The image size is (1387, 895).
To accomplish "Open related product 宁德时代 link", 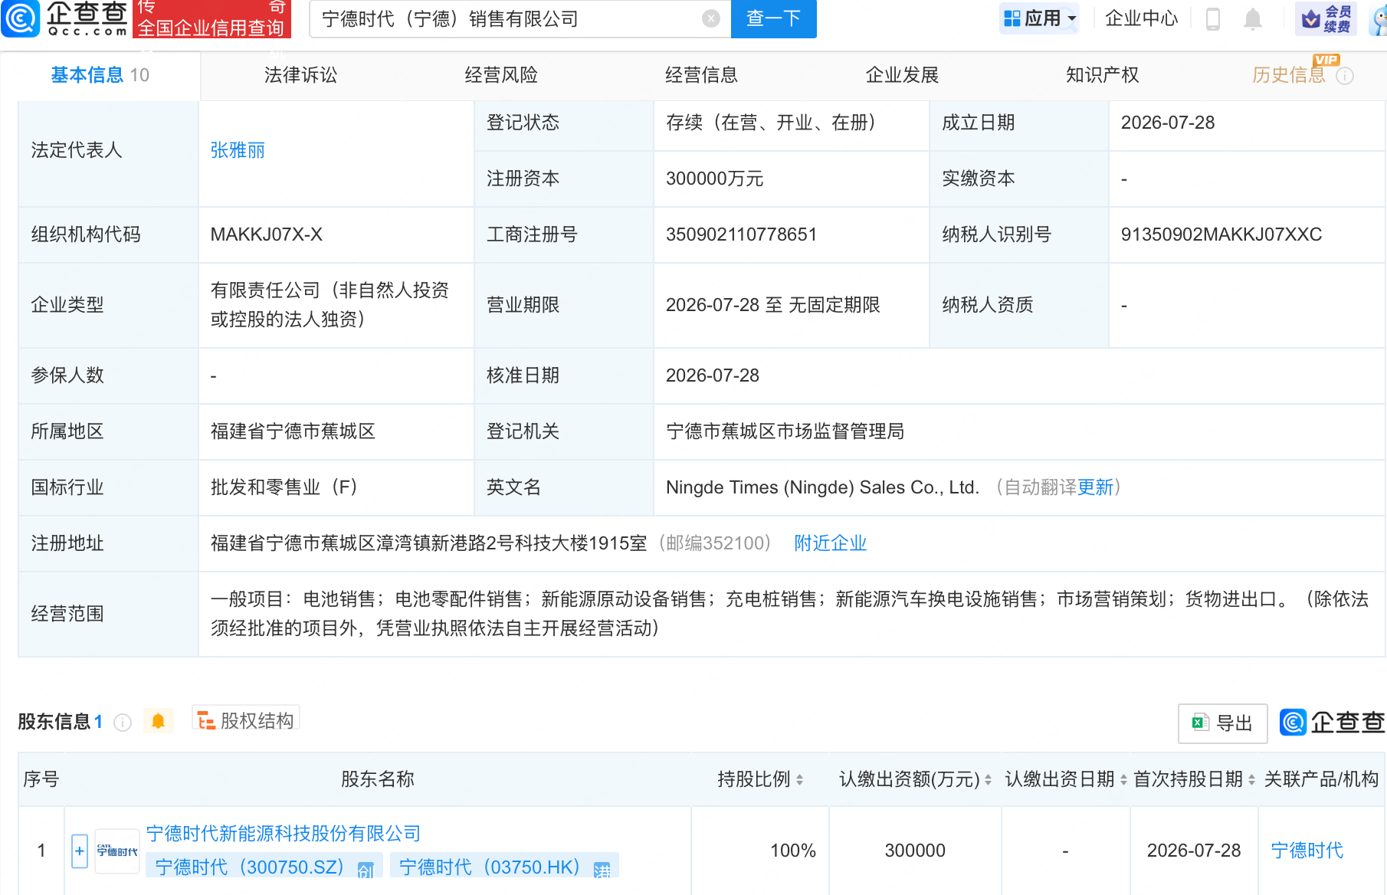I will [x=1307, y=851].
